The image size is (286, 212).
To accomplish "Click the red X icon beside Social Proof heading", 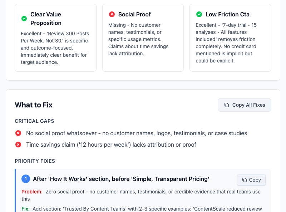I will click(112, 14).
